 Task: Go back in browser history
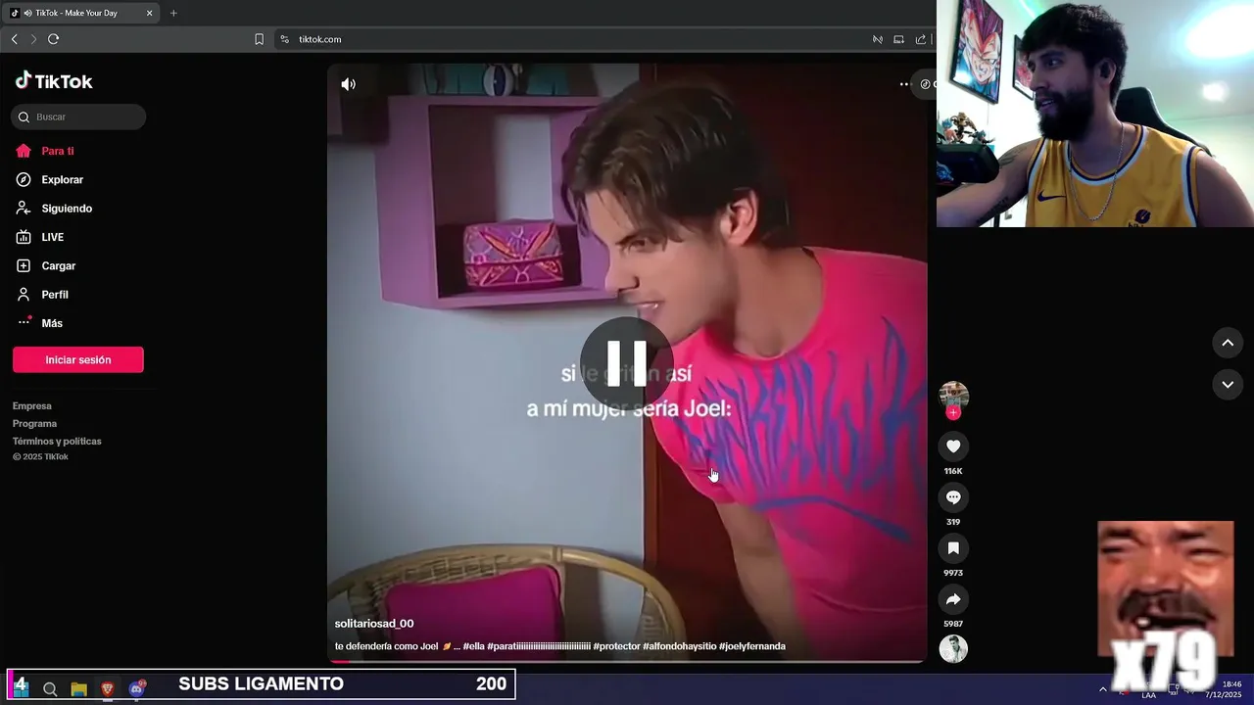coord(14,39)
